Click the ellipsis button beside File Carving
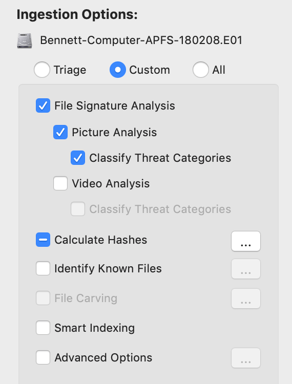Viewport: 292px width, 384px height. (246, 298)
